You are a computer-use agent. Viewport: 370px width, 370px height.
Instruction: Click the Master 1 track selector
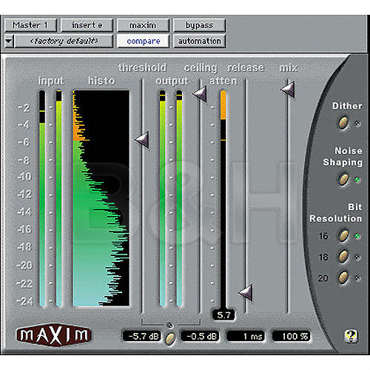[x=30, y=25]
